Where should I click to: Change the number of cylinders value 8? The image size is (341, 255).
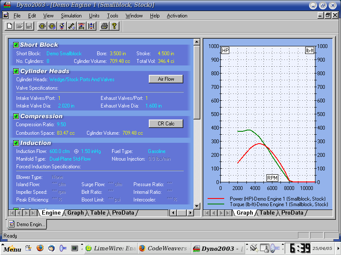48,61
